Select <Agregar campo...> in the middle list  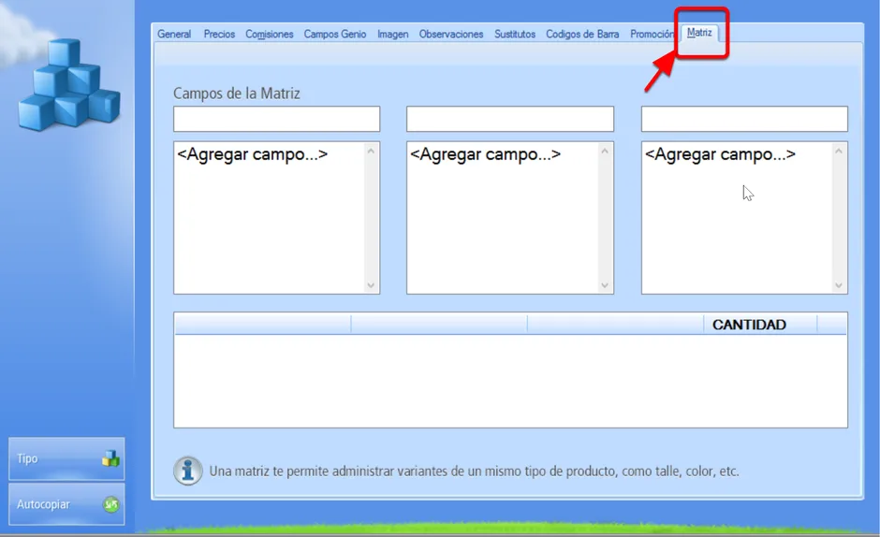(486, 154)
